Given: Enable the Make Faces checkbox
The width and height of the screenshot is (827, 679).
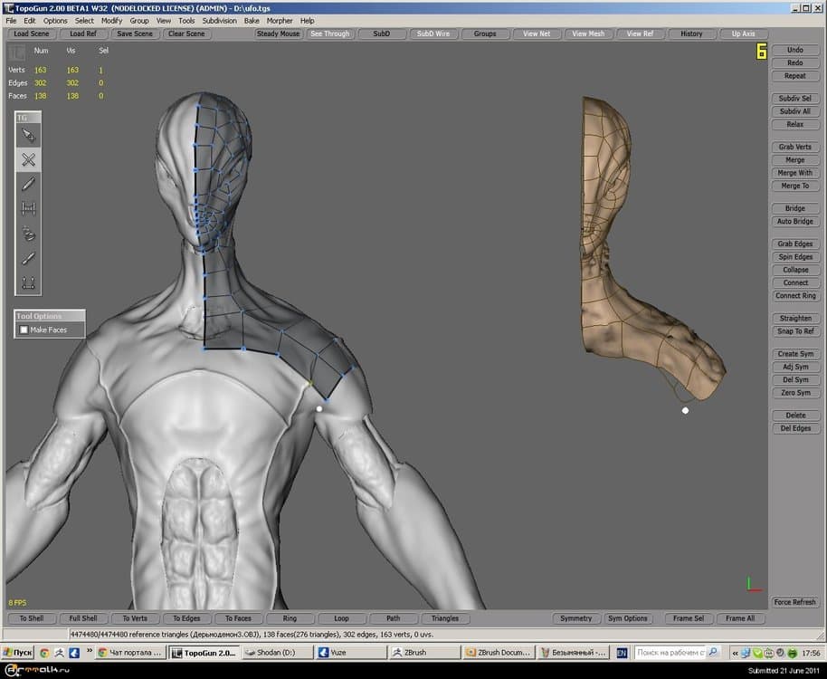Looking at the screenshot, I should (24, 330).
